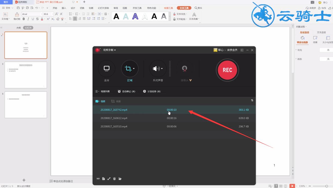Switch to the 截图 screenshots tab
The image size is (333, 188).
point(116,101)
